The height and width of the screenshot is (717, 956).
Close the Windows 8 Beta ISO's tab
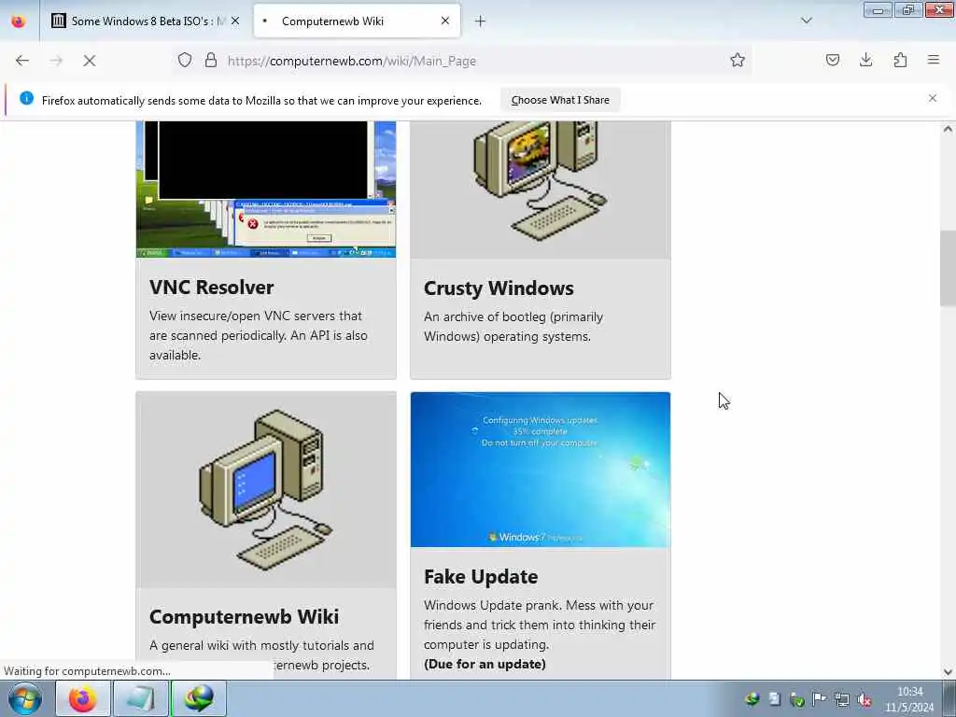pyautogui.click(x=235, y=21)
